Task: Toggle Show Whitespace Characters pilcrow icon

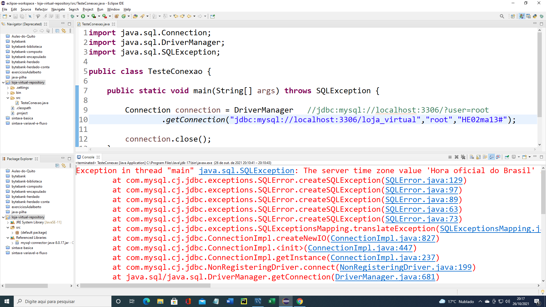Action: [x=64, y=16]
